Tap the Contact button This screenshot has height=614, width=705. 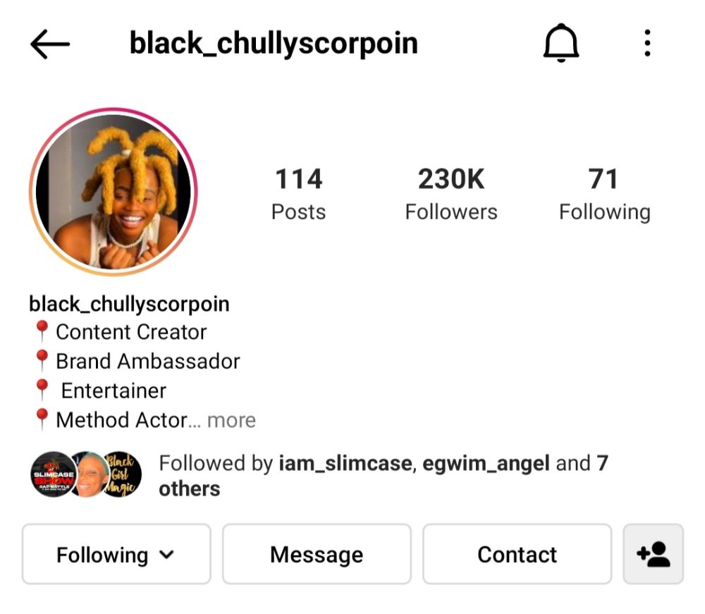[x=517, y=554]
